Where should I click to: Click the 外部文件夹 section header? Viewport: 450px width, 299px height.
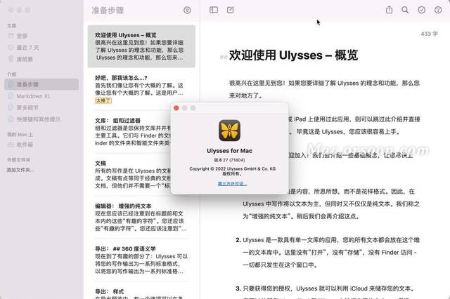pos(19,159)
